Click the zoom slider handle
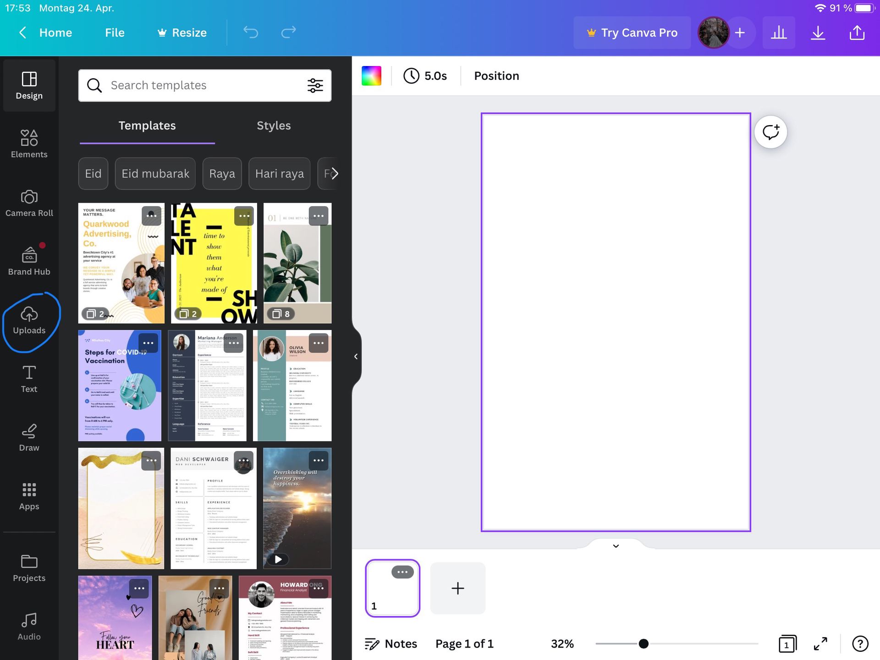This screenshot has width=880, height=660. pyautogui.click(x=643, y=643)
